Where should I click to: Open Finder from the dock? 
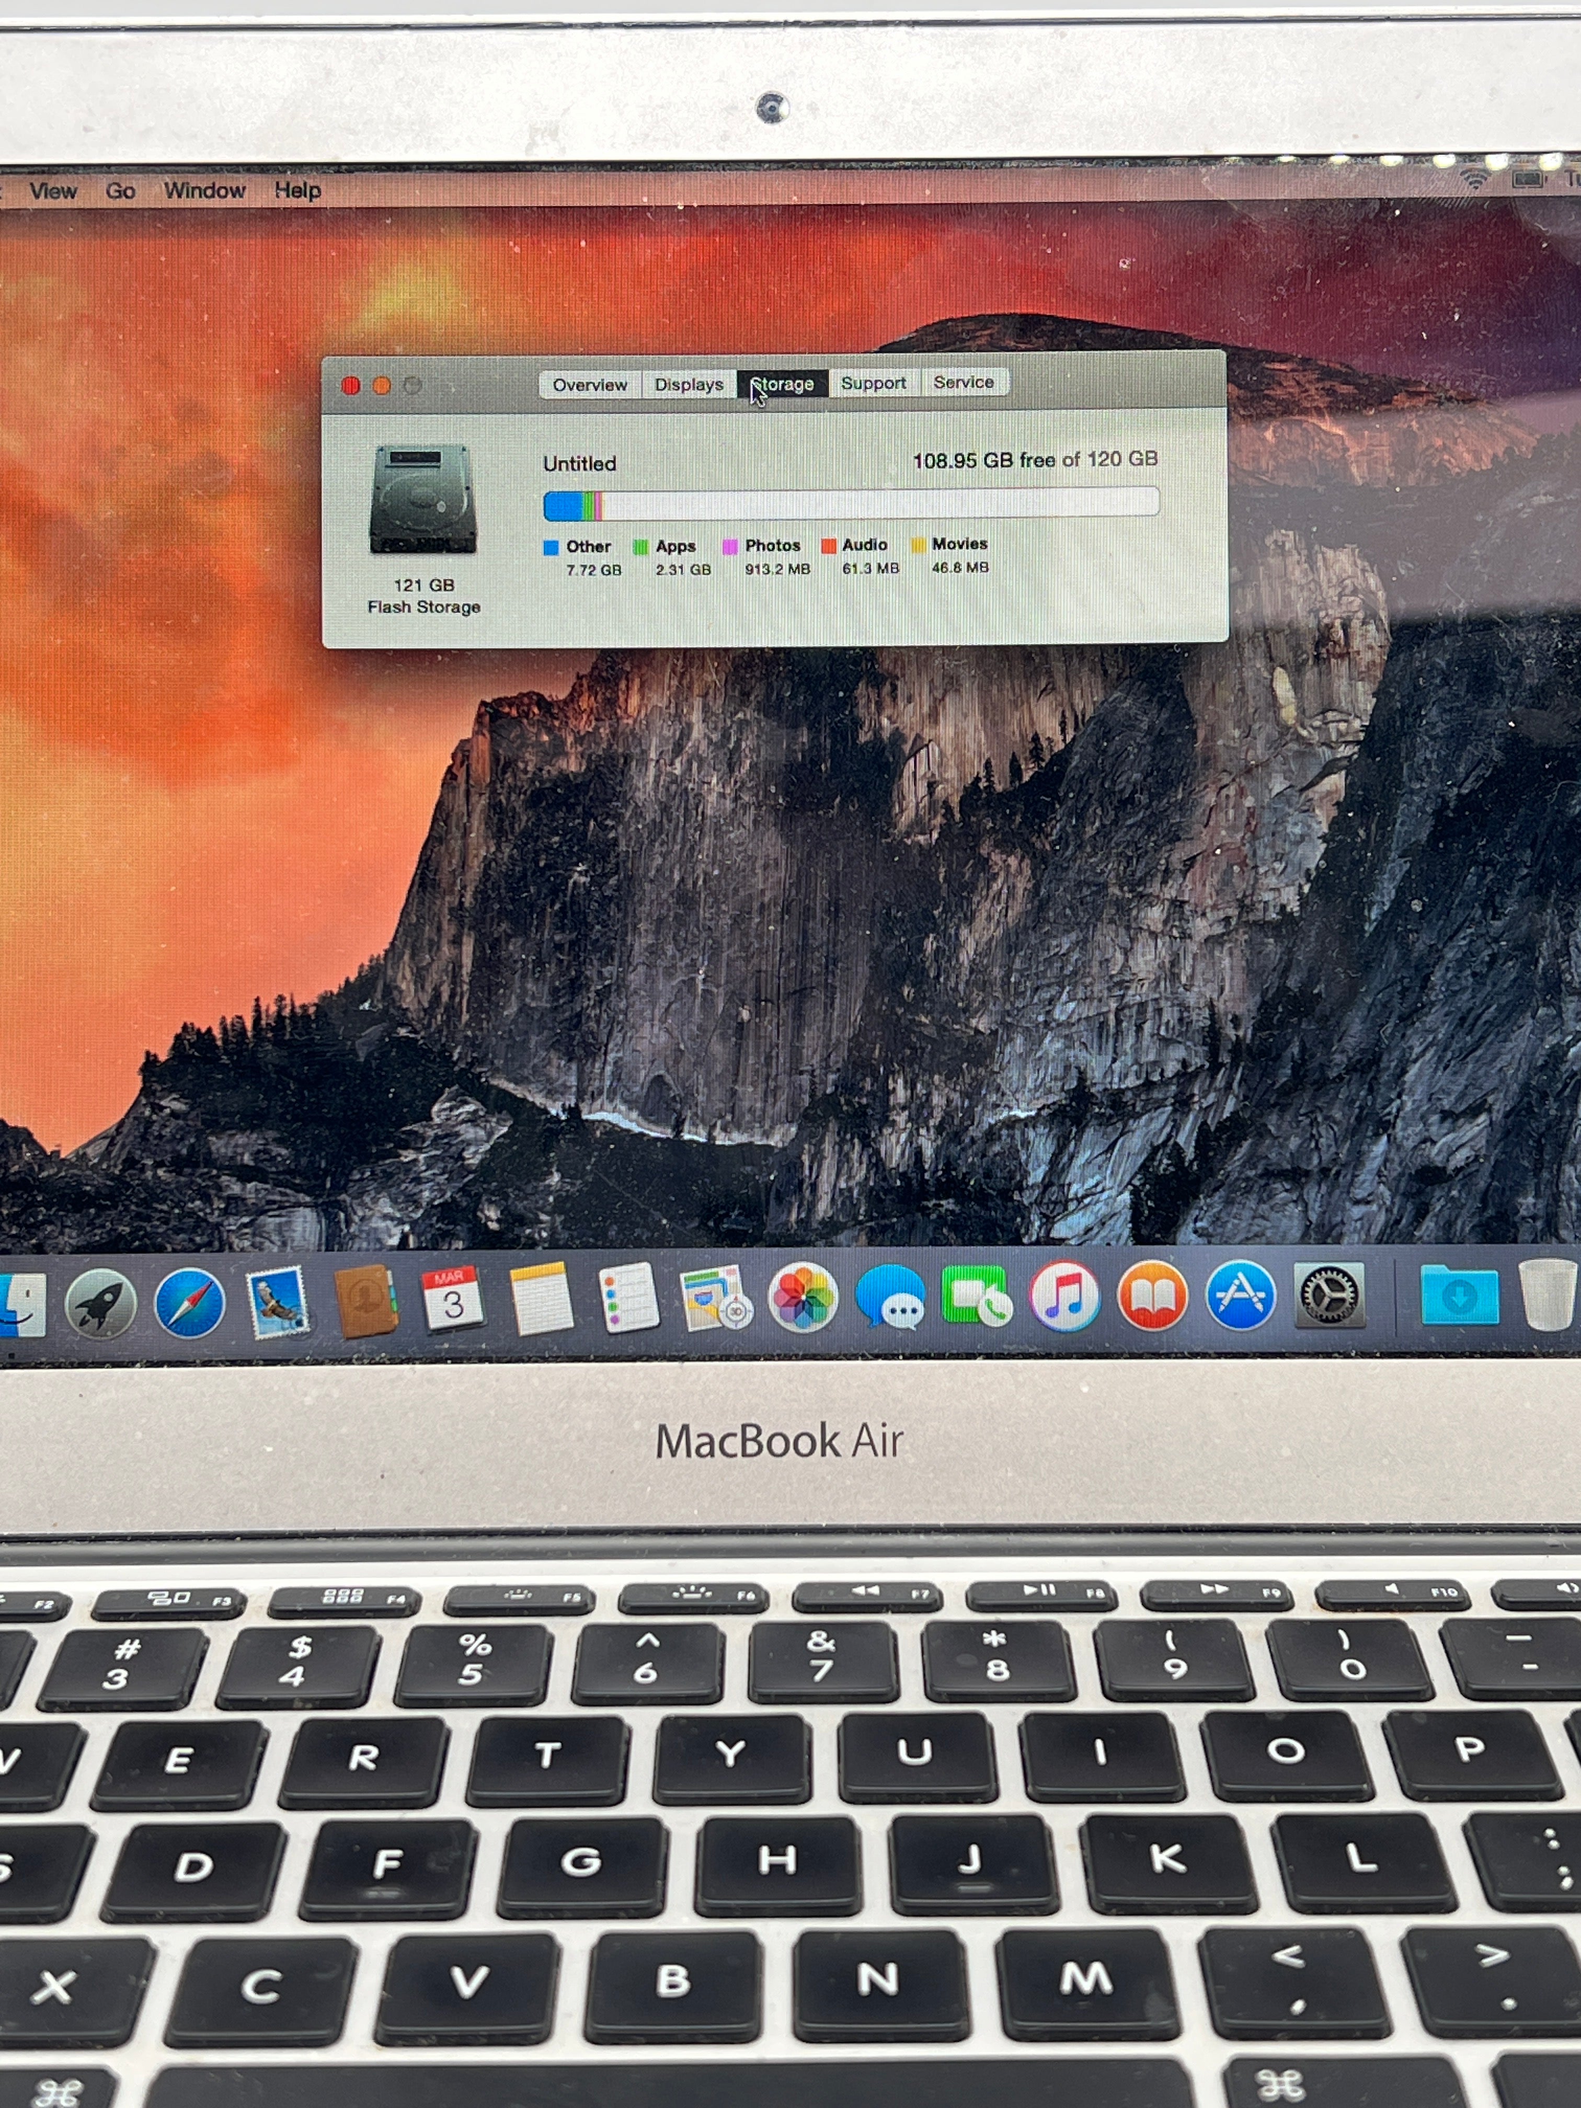[21, 1305]
